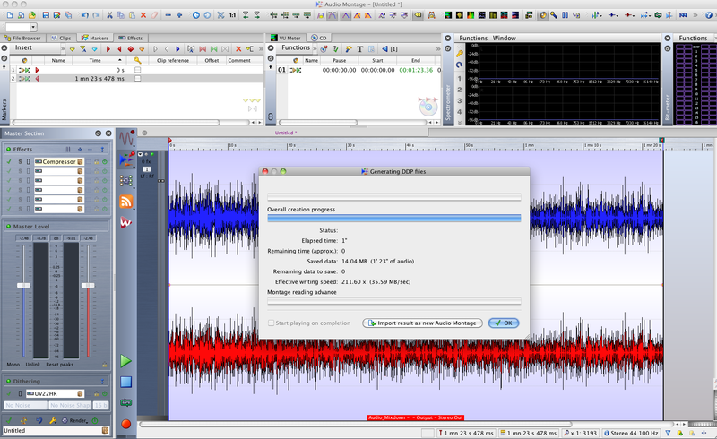This screenshot has height=439, width=717.
Task: Click the Unlink faders button
Action: [x=33, y=365]
